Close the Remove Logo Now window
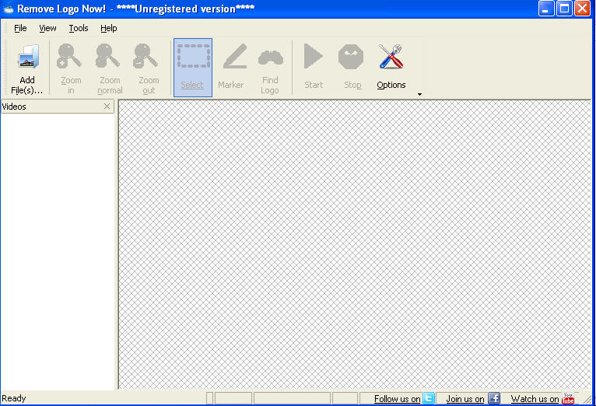Viewport: 596px width, 406px height. tap(582, 9)
